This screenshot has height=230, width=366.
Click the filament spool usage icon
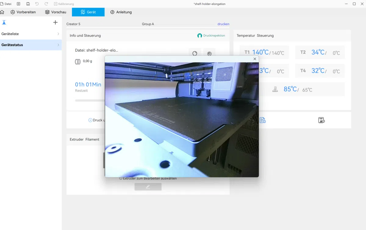[x=78, y=61]
